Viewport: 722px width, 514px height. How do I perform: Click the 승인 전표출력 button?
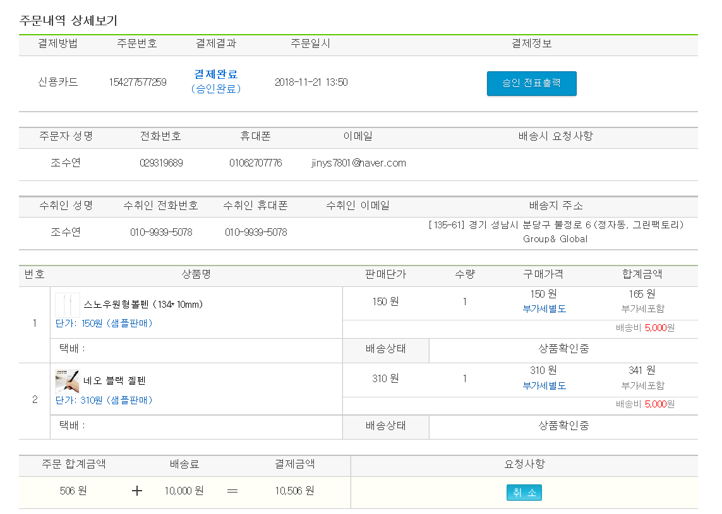[531, 83]
